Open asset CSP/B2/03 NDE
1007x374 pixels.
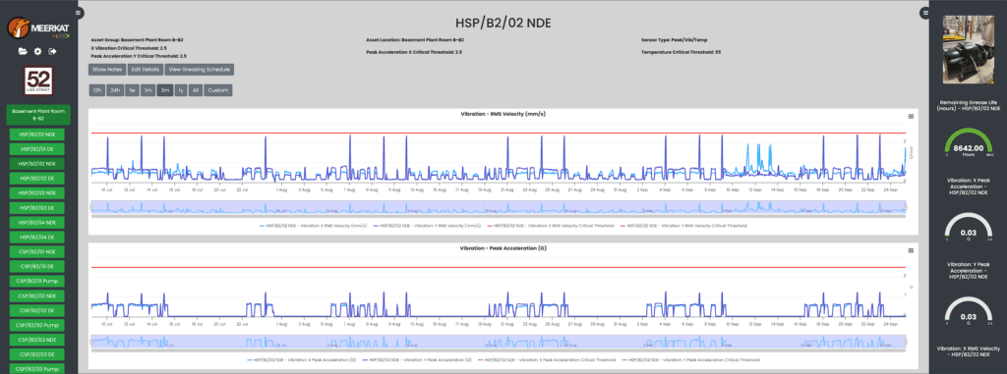click(37, 340)
